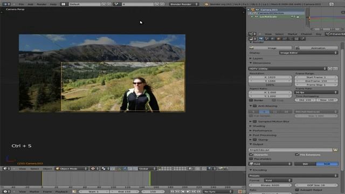Open the browse folder icon beside output path
The width and height of the screenshot is (345, 194).
click(x=335, y=150)
